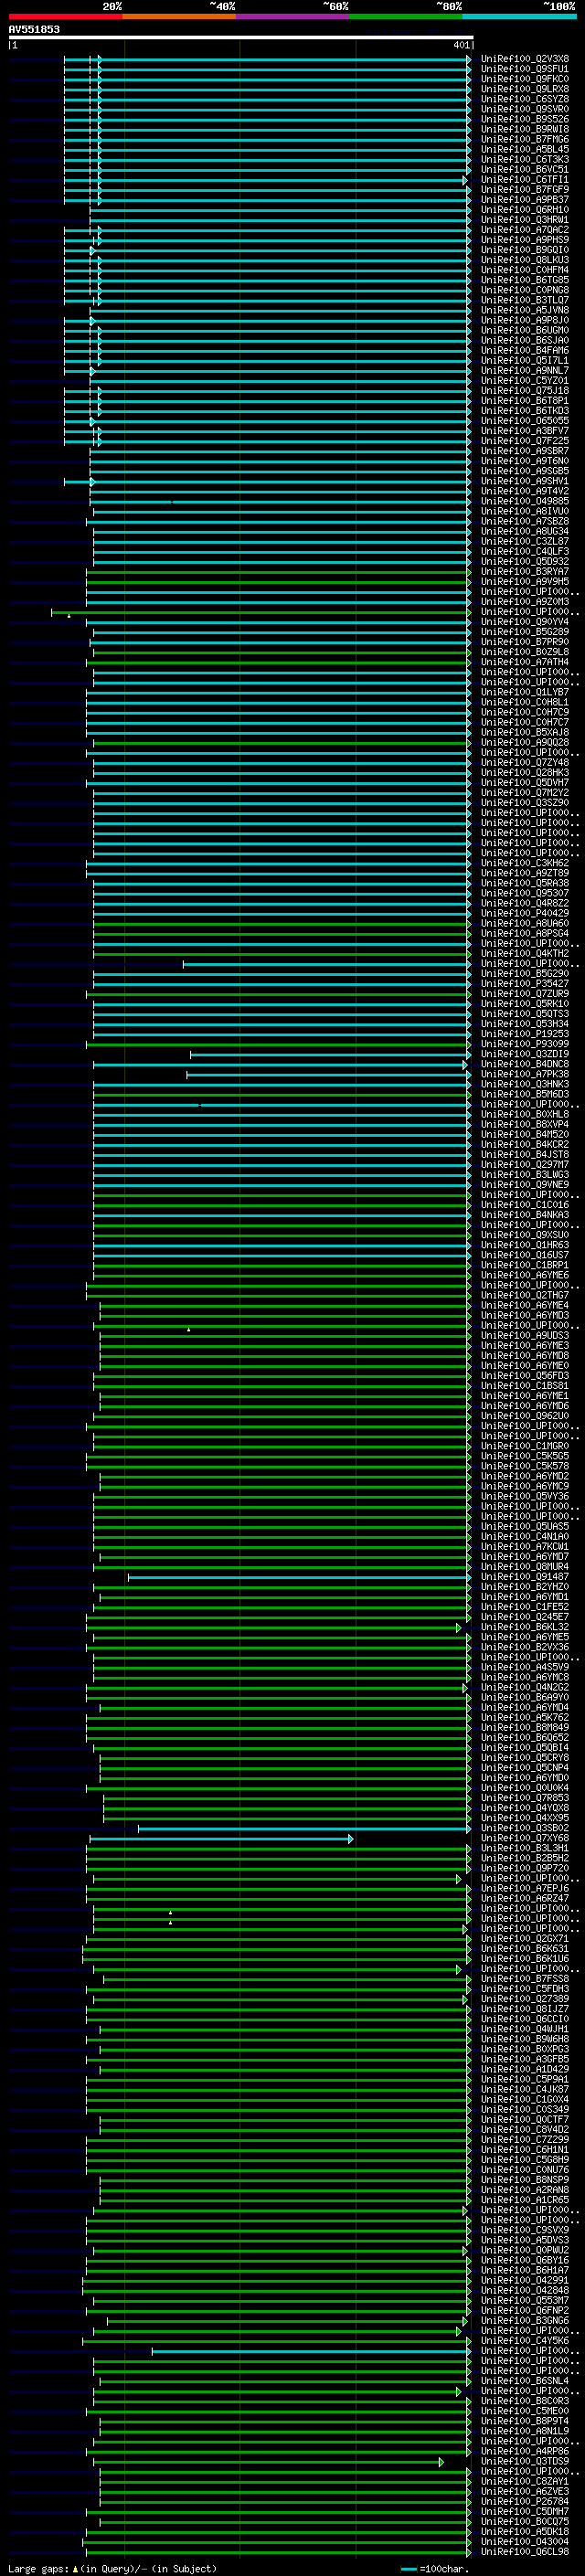
Task: Select the UniRef100_Q8LKU3 label
Action: coord(525,260)
